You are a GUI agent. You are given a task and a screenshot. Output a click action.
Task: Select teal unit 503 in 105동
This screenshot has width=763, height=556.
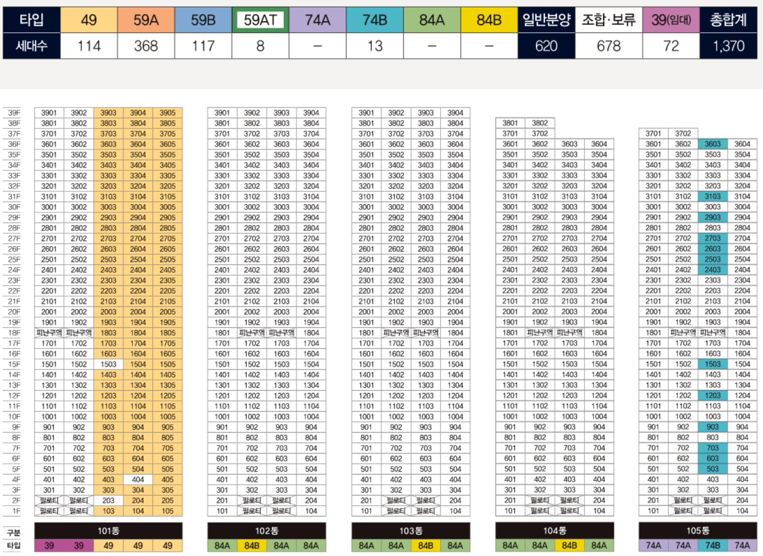tap(713, 469)
